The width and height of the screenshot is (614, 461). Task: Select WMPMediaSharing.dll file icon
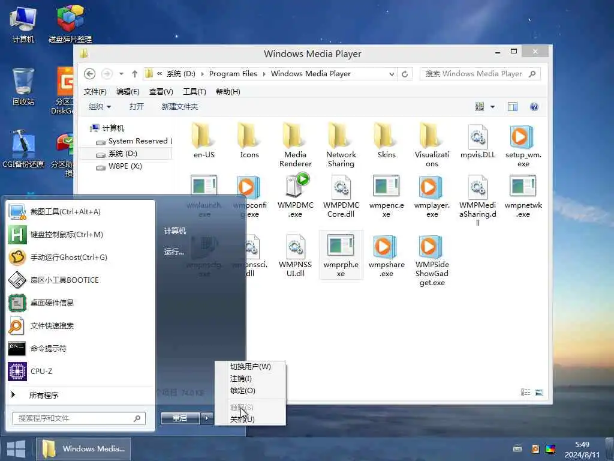click(x=478, y=187)
